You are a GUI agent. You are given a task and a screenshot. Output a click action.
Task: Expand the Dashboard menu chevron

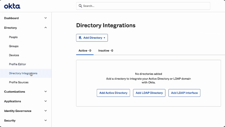(46, 18)
